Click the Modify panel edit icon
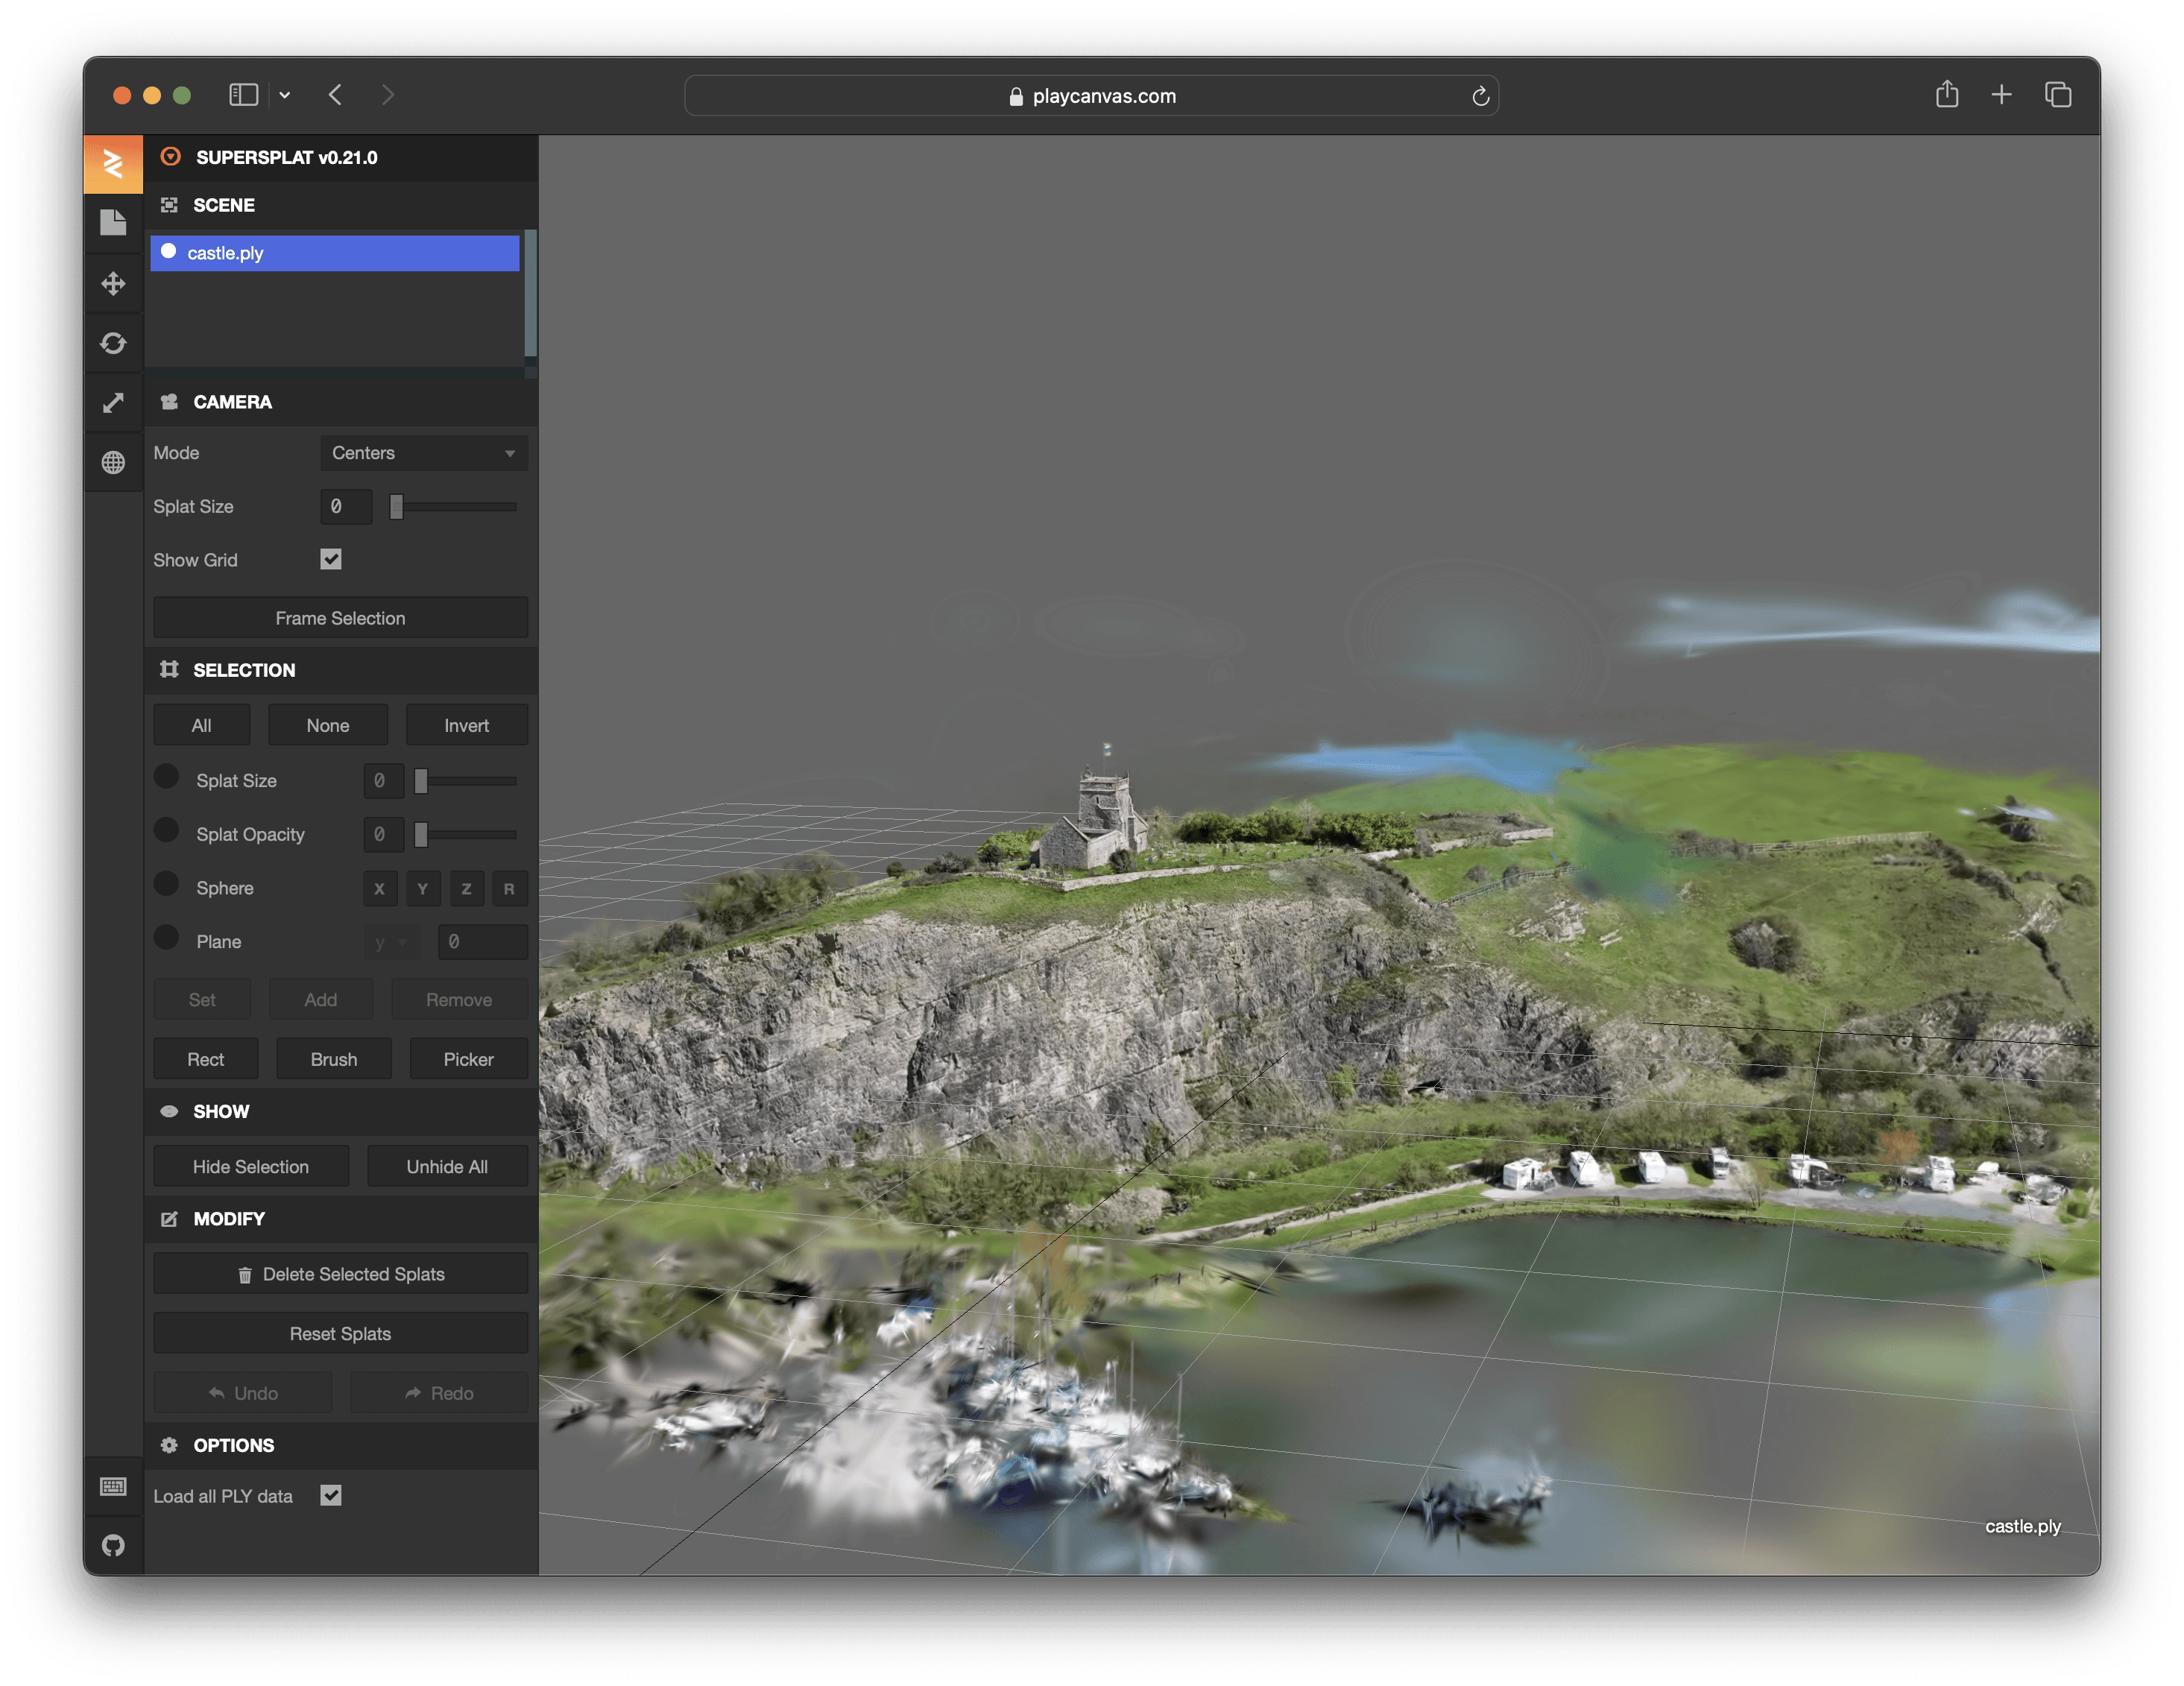 click(x=170, y=1219)
